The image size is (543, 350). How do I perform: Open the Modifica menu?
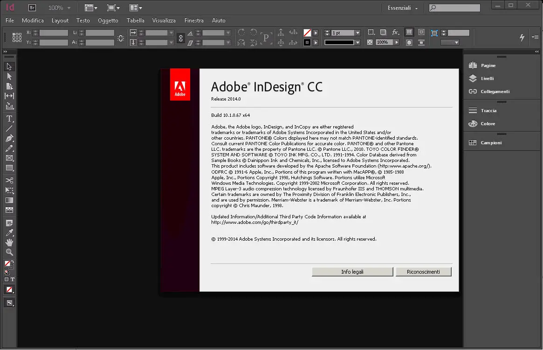[x=33, y=20]
